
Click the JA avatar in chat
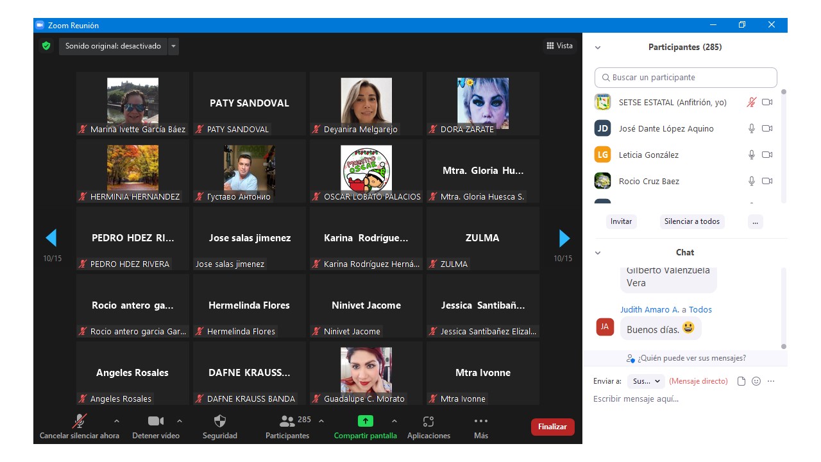[605, 327]
